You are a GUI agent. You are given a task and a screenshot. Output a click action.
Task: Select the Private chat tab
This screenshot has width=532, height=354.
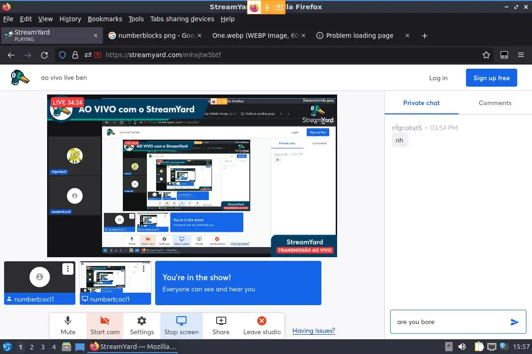click(421, 103)
